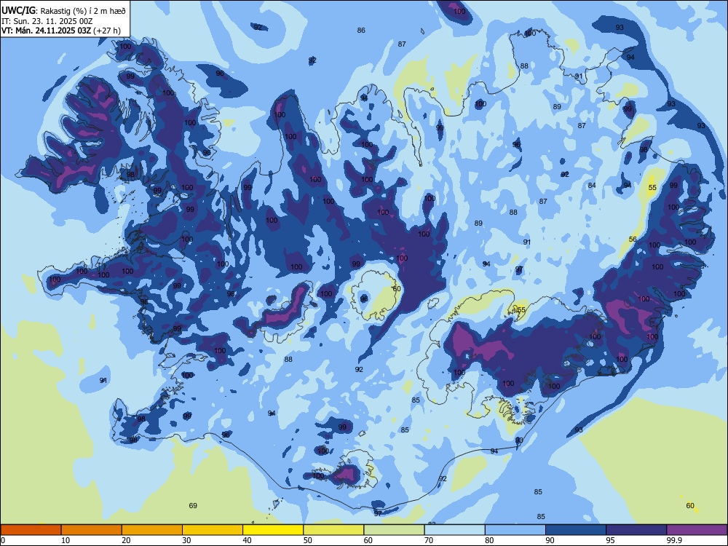The width and height of the screenshot is (728, 546).
Task: Click the purple legend swatch above 99.9
Action: pos(697,530)
